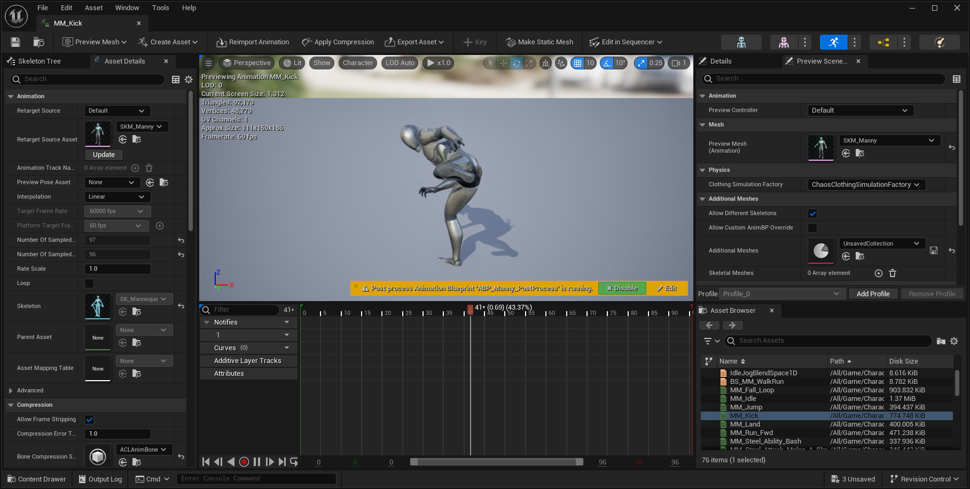The width and height of the screenshot is (970, 489).
Task: Save the UnsavedCollection additional meshes
Action: point(934,250)
